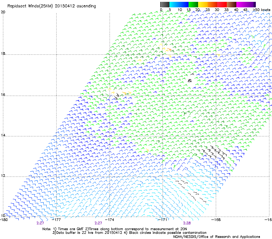Click the '>50 knots' legend label

click(x=261, y=10)
